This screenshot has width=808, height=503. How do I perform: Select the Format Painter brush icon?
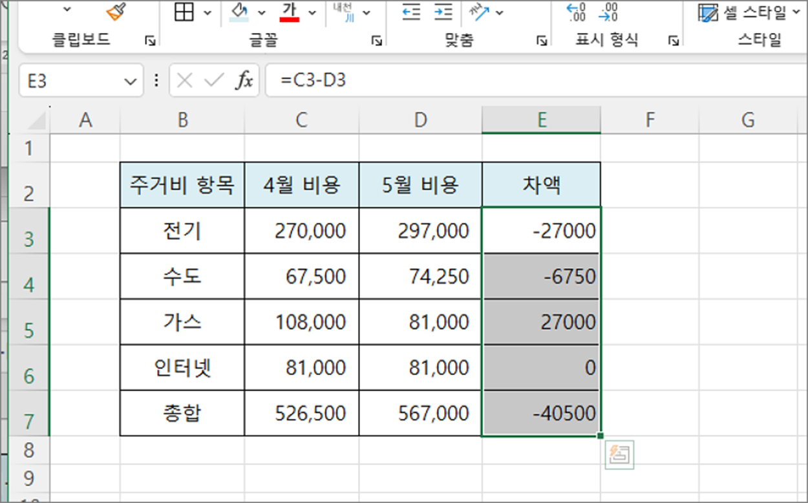tap(116, 11)
